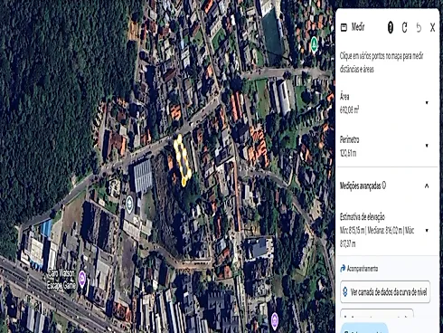This screenshot has width=443, height=333.
Task: Select the Caro Watson Escape Game purple pin
Action: point(82,278)
